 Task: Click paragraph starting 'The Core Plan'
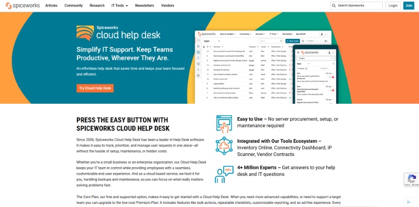pyautogui.click(x=208, y=200)
